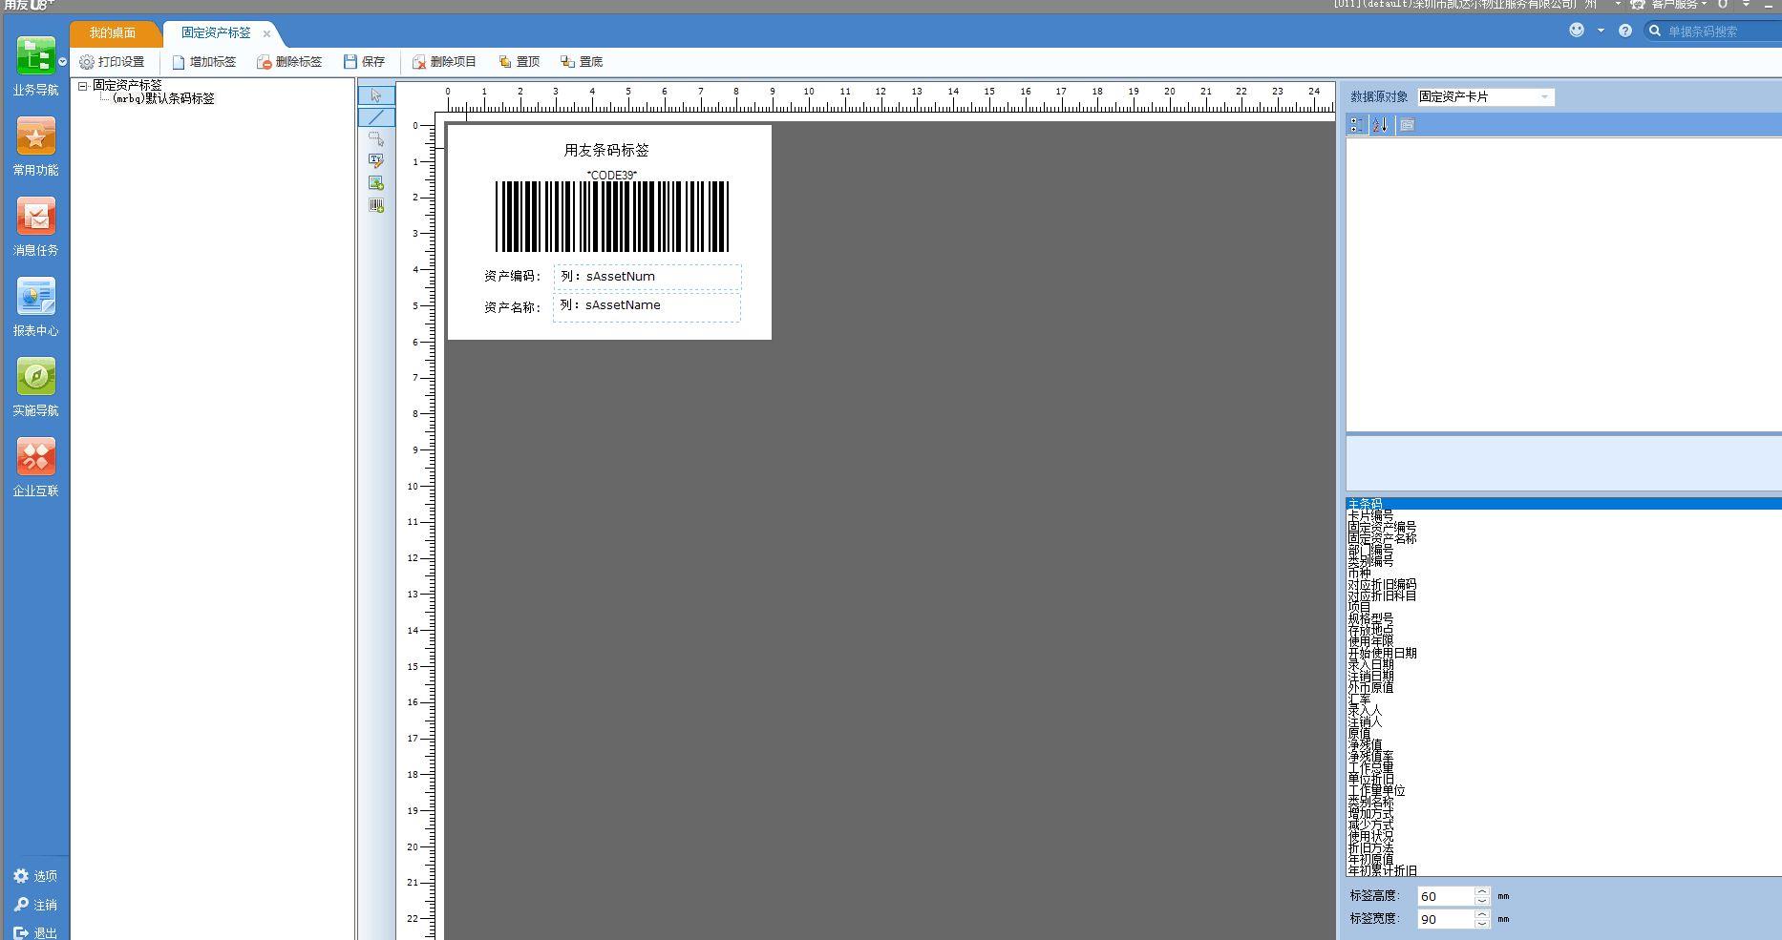
Task: Click 保存 save button
Action: click(365, 62)
